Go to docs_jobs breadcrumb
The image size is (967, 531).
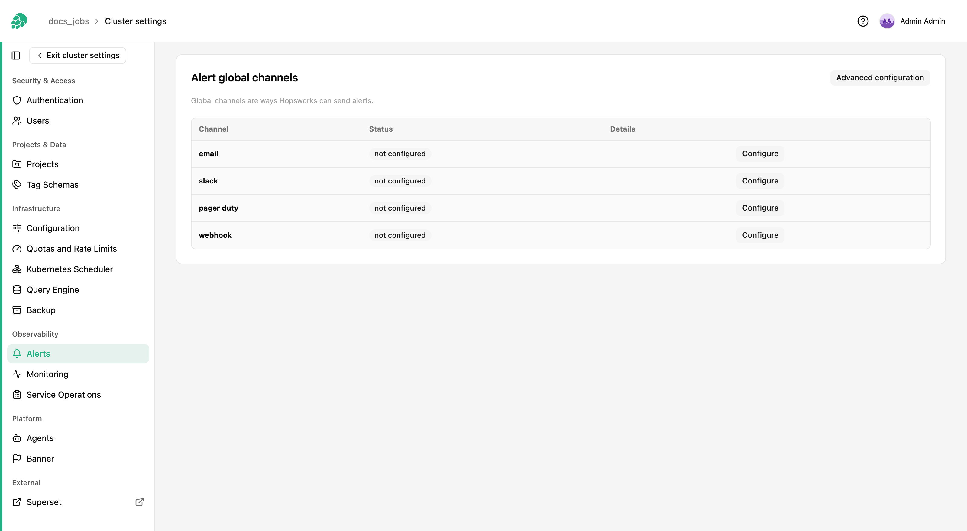(x=69, y=21)
